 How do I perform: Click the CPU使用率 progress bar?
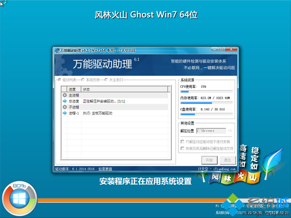(206, 92)
